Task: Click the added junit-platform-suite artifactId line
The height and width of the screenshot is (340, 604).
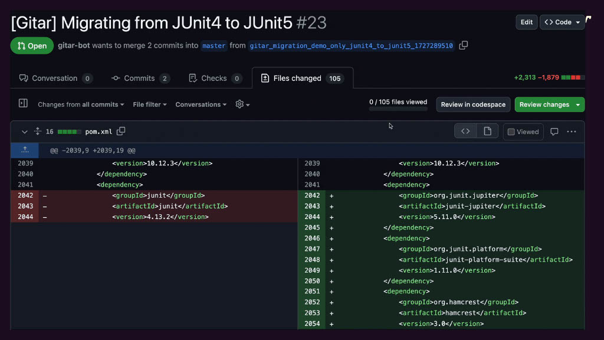Action: (486, 260)
